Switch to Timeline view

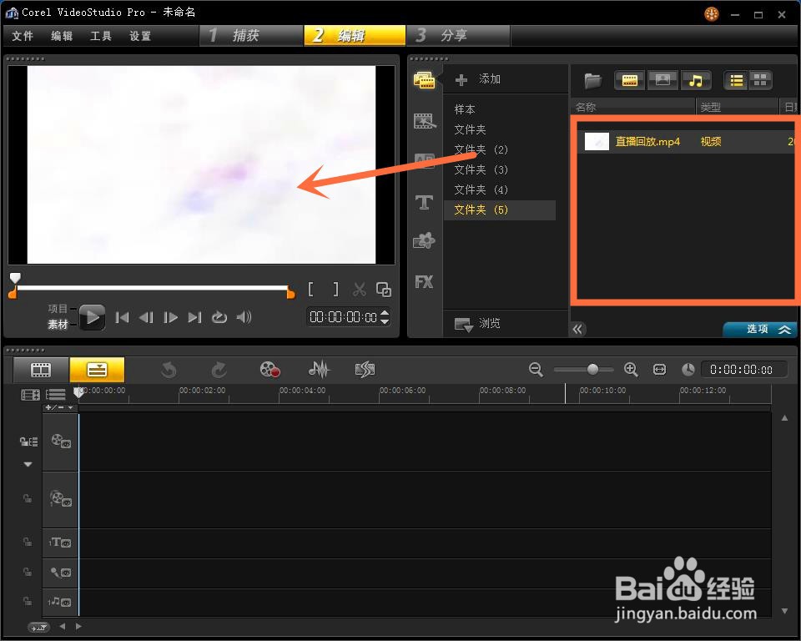[97, 370]
